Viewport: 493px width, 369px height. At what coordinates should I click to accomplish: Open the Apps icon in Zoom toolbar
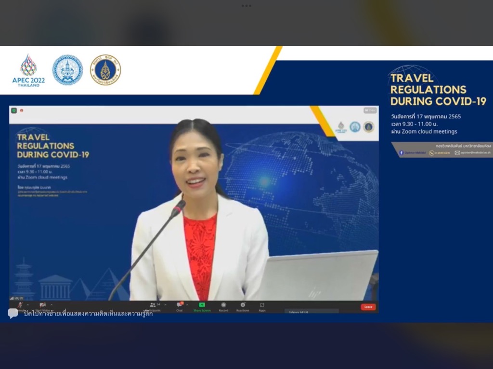[262, 305]
